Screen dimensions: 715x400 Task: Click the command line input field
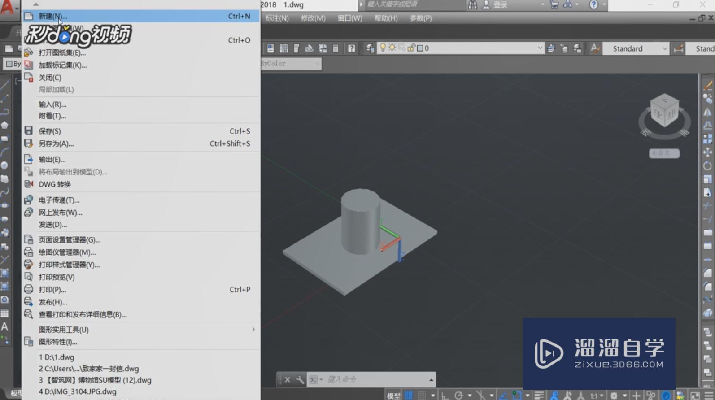(x=377, y=379)
